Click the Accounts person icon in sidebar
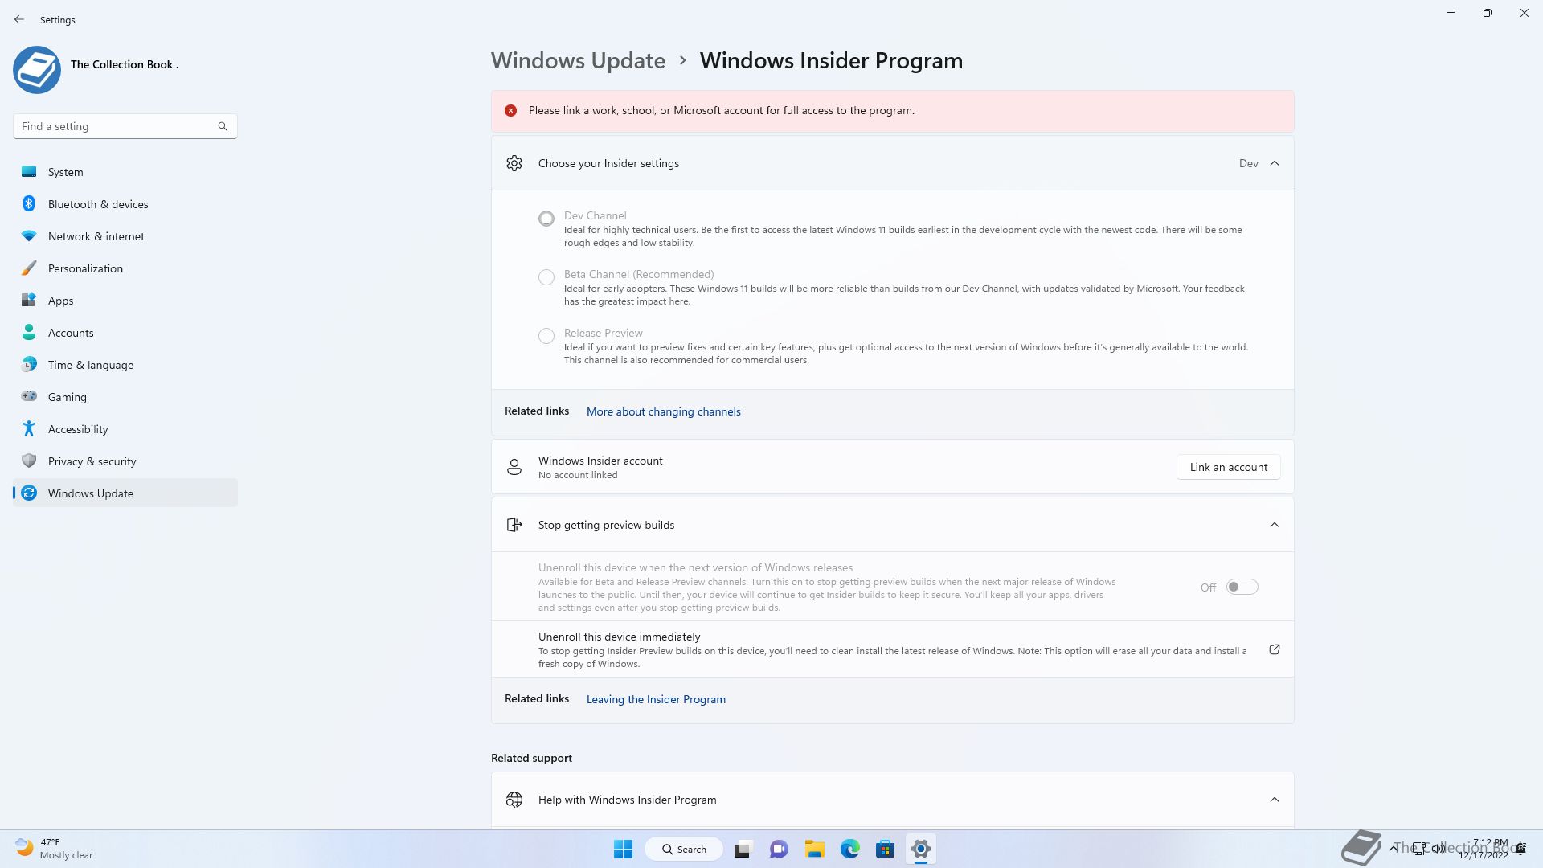Screen dimensions: 1543x868 (29, 332)
